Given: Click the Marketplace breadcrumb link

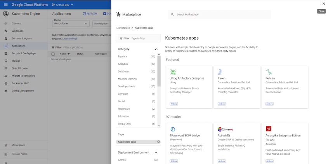Looking at the screenshot, I should tap(123, 28).
